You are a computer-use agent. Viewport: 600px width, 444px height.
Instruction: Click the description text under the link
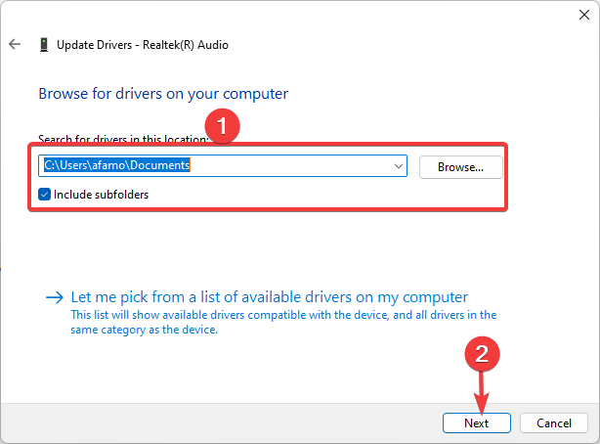click(283, 322)
